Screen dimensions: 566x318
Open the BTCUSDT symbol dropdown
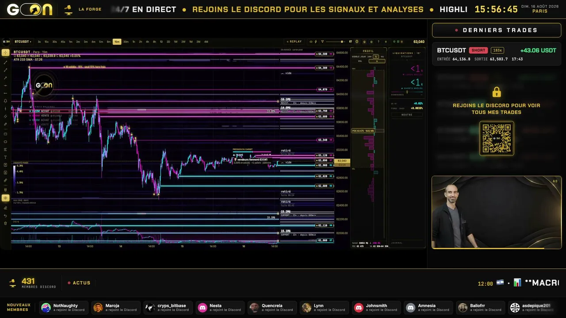pos(23,42)
